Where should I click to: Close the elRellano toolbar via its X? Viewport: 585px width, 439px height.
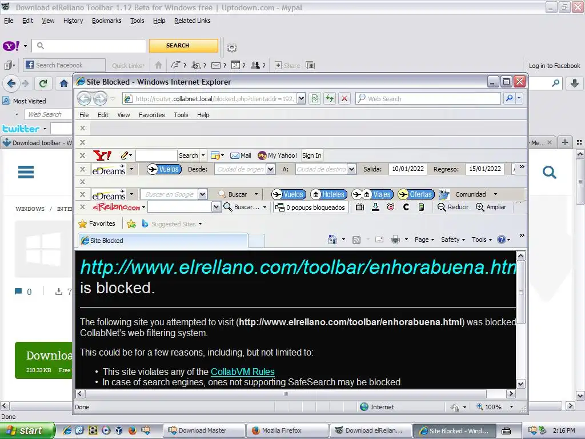[x=82, y=207]
